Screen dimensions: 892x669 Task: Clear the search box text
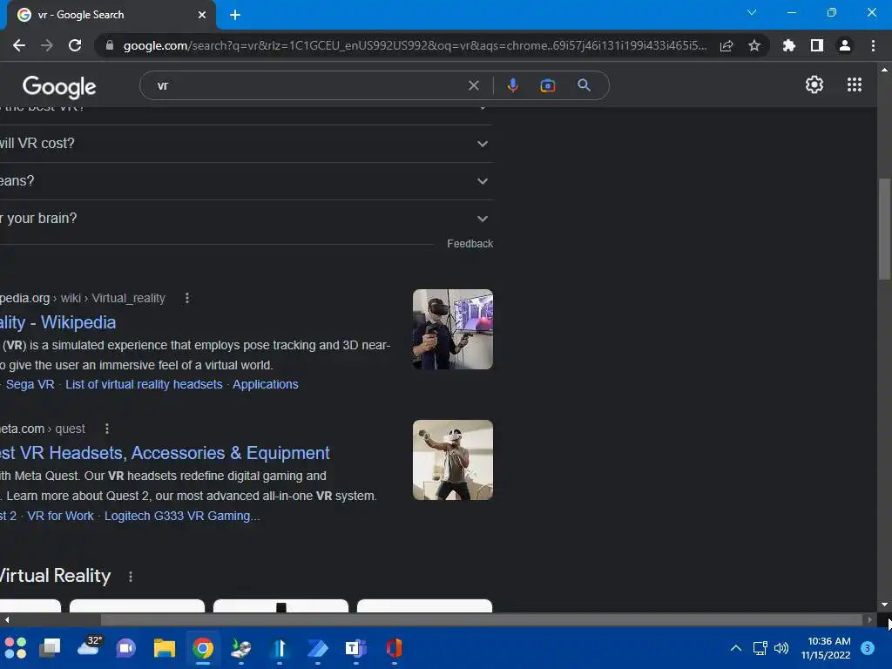point(473,85)
